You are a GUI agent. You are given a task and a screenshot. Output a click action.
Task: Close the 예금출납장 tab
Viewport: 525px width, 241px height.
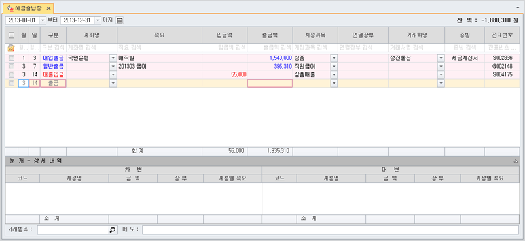(48, 8)
